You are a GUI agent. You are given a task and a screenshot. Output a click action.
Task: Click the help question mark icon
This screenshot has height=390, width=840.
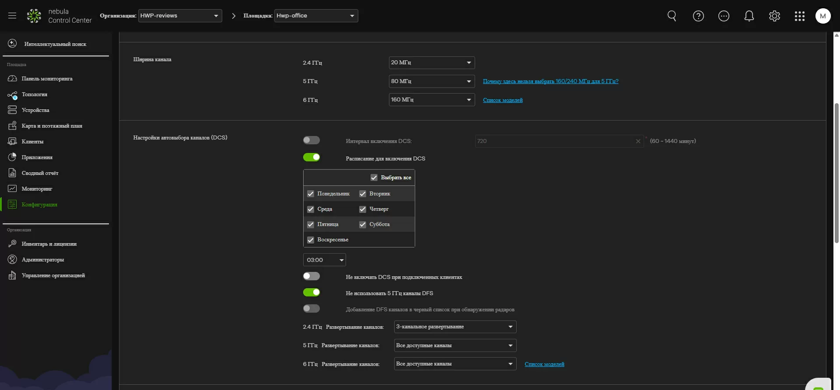[x=698, y=16]
